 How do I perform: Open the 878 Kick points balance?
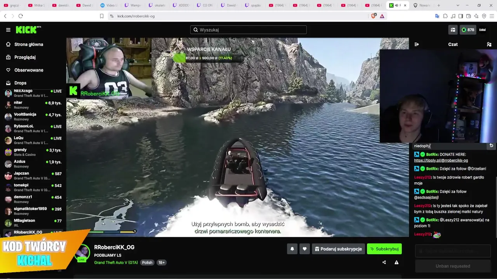468,30
